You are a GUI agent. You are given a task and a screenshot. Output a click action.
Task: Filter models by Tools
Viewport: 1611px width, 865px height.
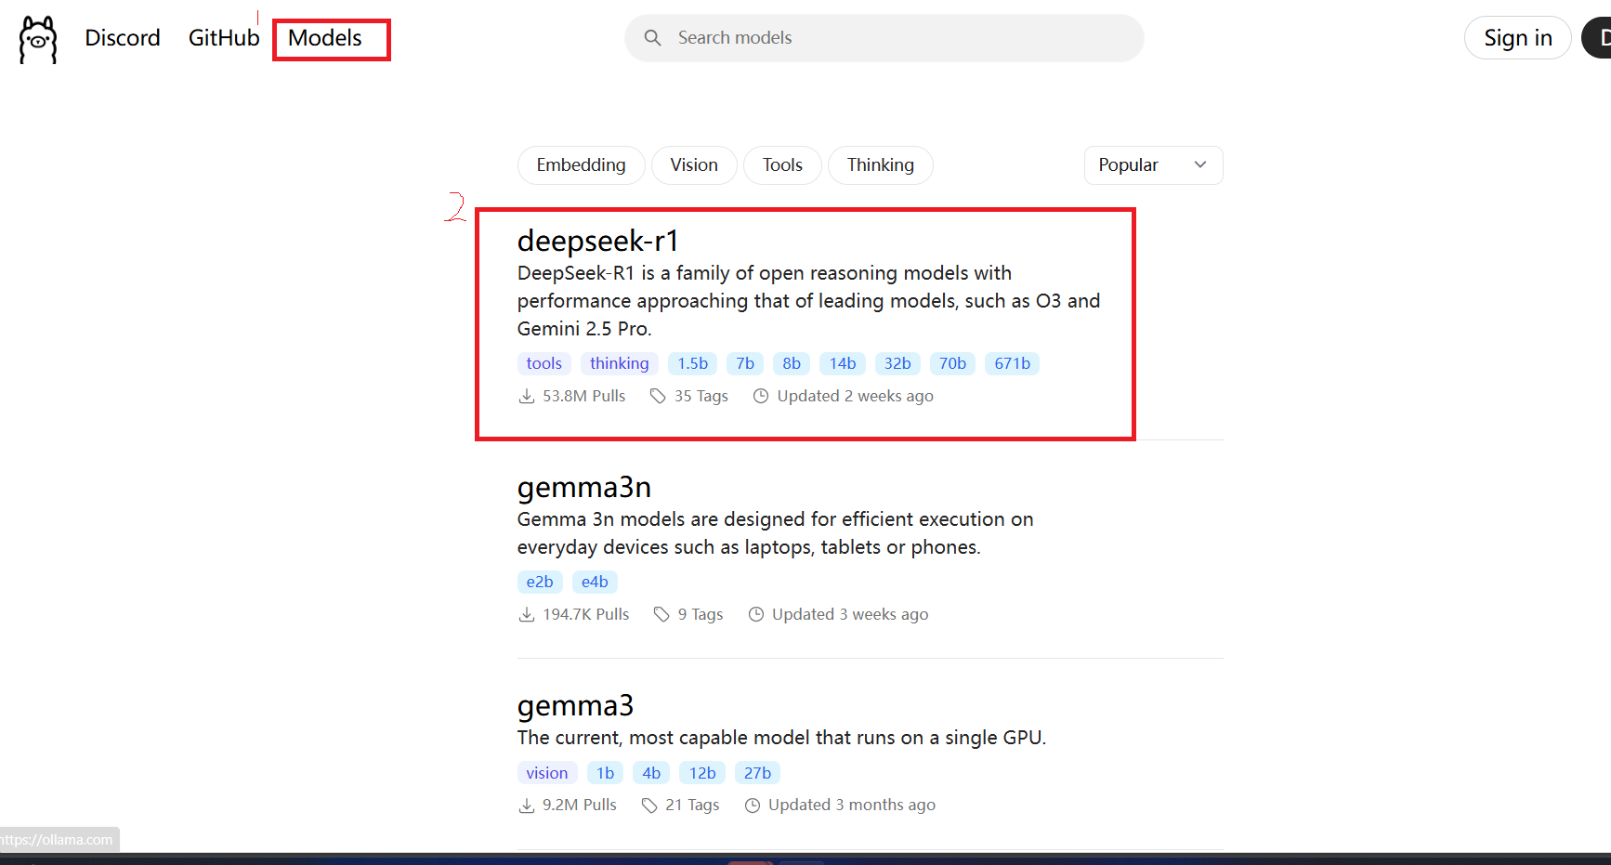click(782, 165)
